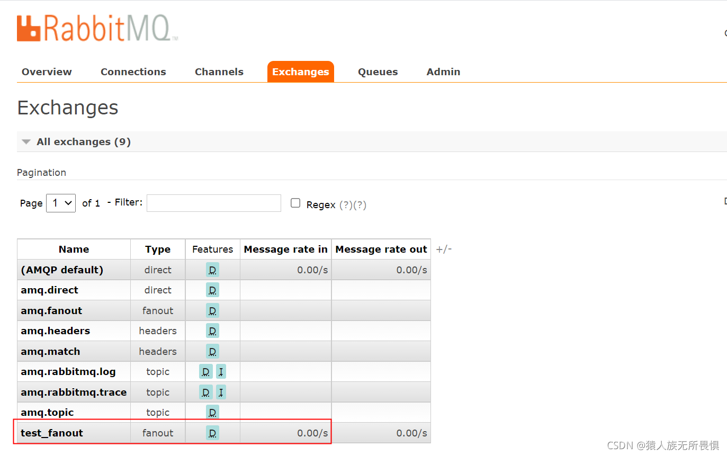727x455 pixels.
Task: Sort by the Name column header
Action: pyautogui.click(x=74, y=249)
